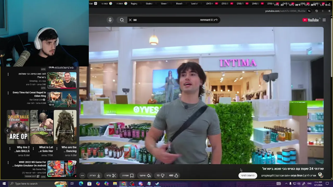Click the search magnifier button
This screenshot has height=187, width=333.
point(122,20)
